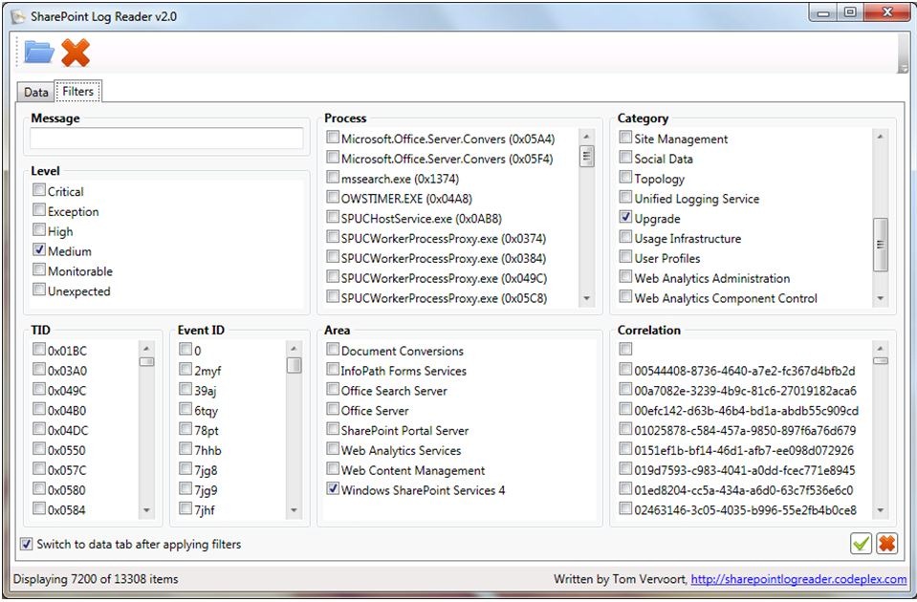This screenshot has height=602, width=917.
Task: Check the Topology category
Action: click(x=625, y=178)
